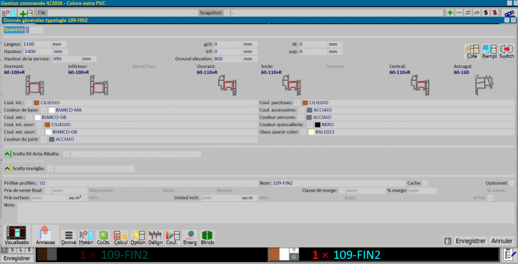Open the Visualisation view icon
518x264 pixels.
click(17, 236)
